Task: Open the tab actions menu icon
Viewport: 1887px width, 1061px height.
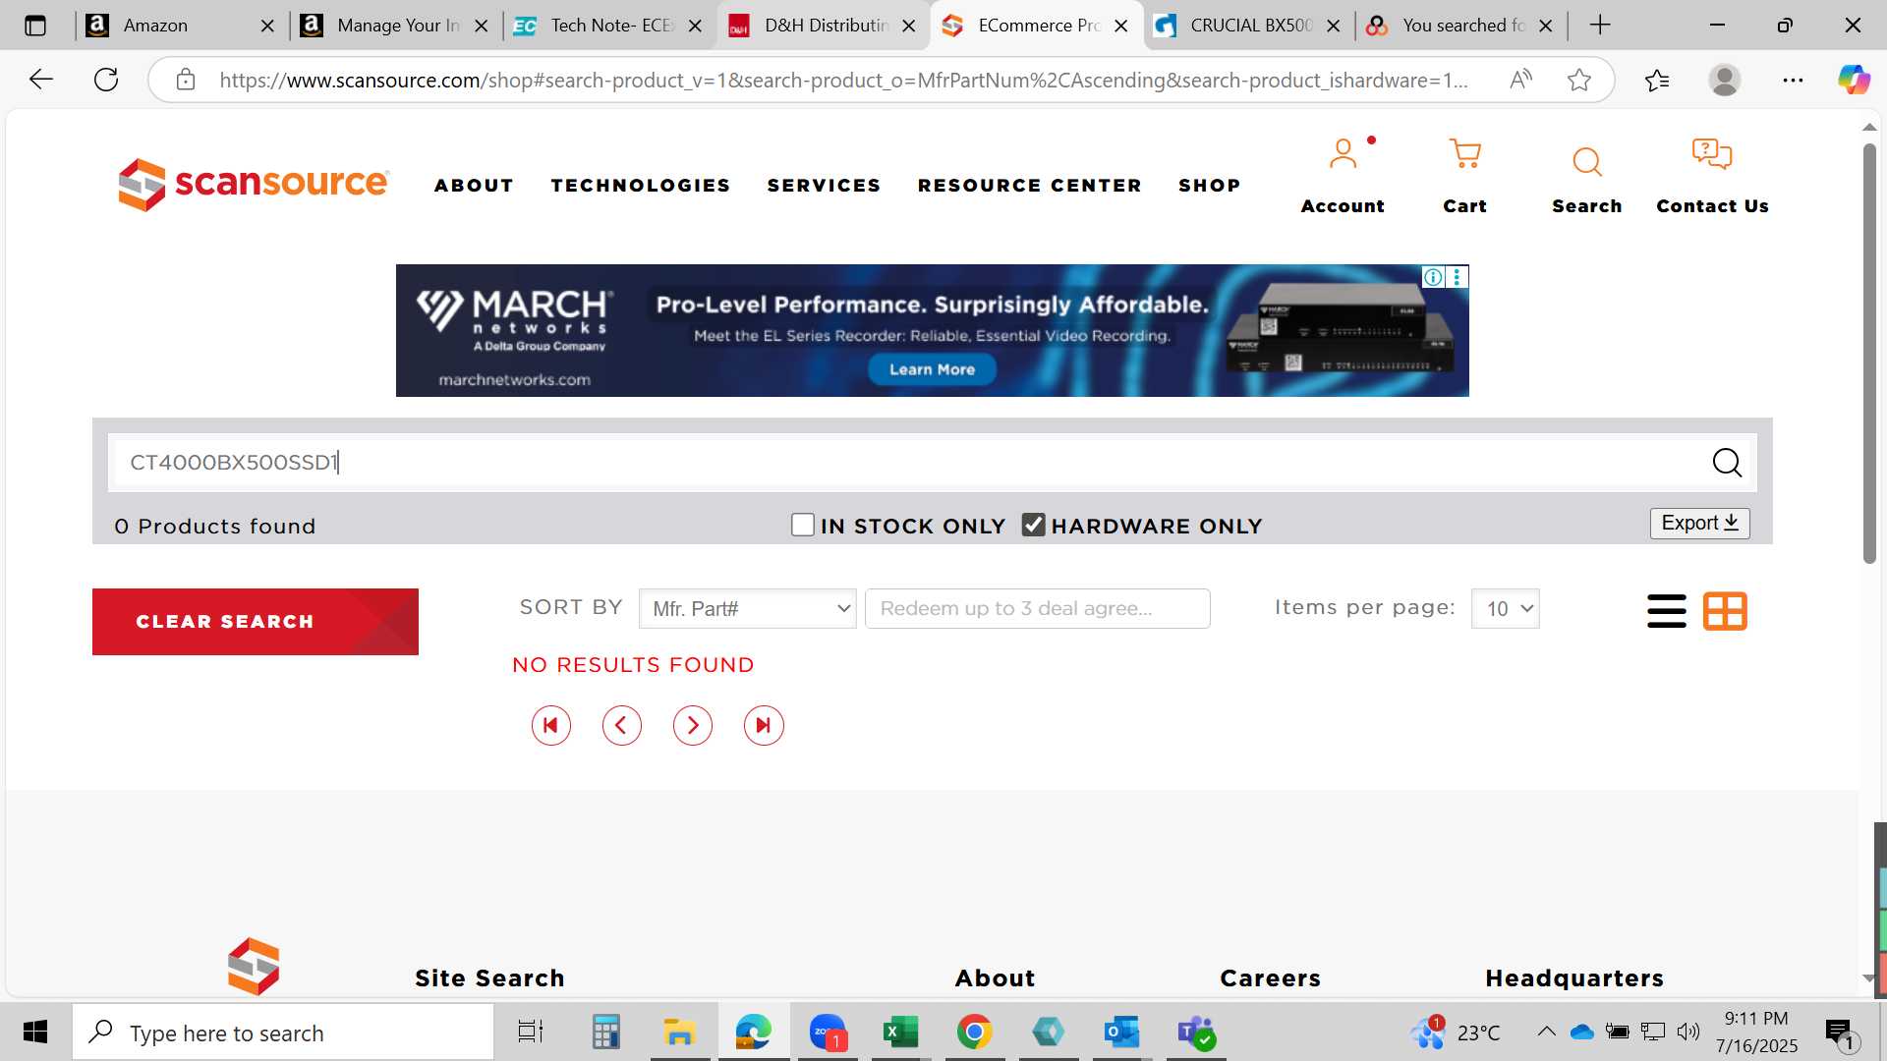Action: coord(35,26)
